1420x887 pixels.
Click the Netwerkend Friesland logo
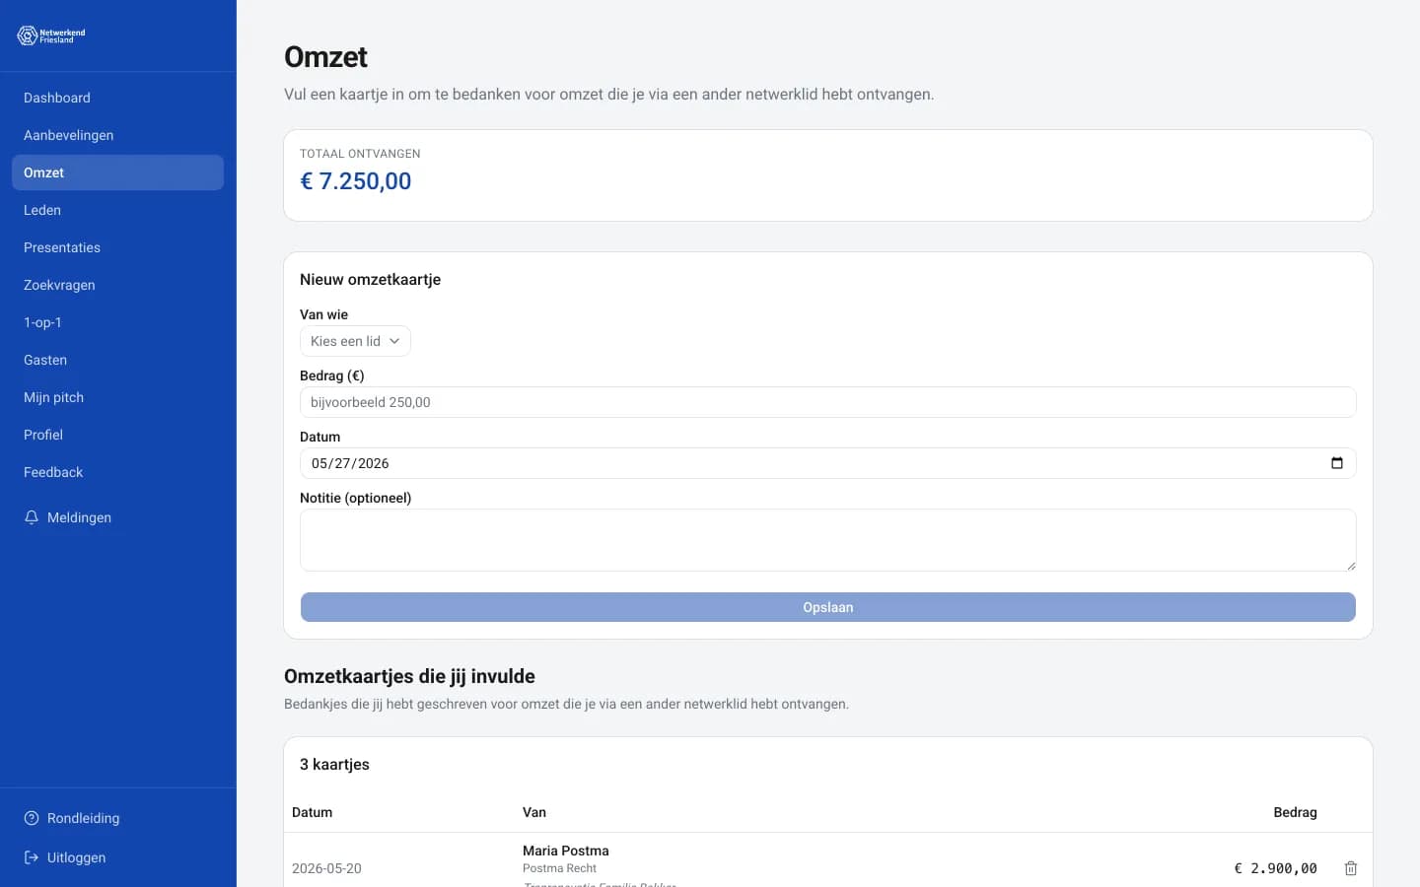click(x=51, y=35)
